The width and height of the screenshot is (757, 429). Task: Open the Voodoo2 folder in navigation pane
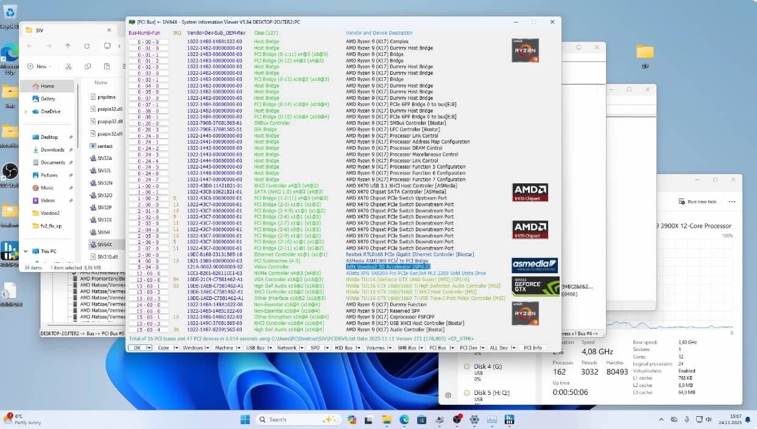pos(49,213)
